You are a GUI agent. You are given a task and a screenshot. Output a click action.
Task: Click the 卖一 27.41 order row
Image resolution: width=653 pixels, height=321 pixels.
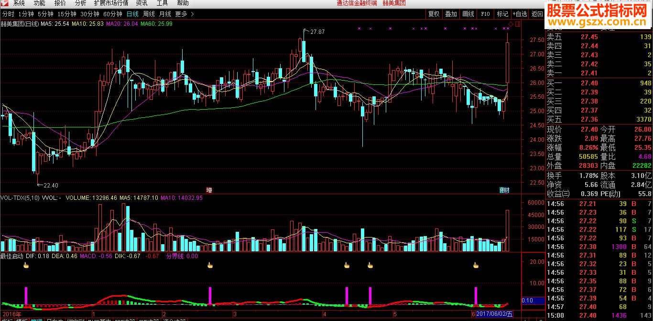599,73
